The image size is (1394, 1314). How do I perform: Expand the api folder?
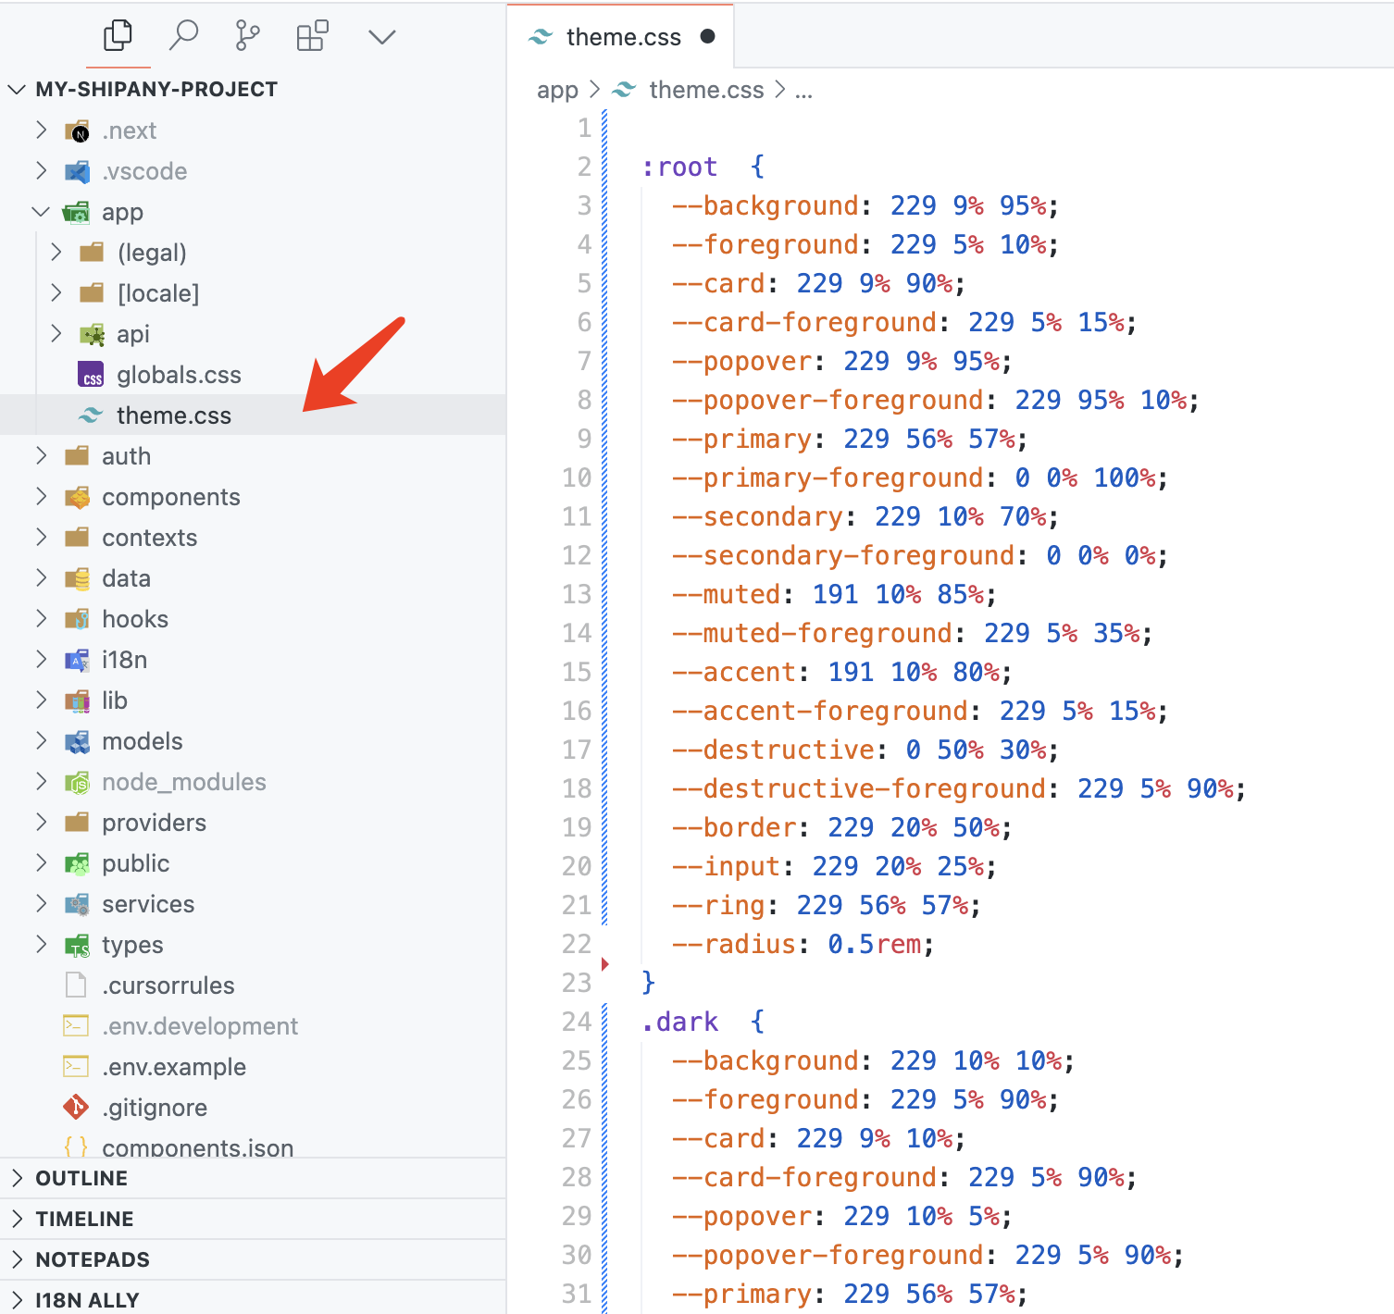tap(56, 333)
